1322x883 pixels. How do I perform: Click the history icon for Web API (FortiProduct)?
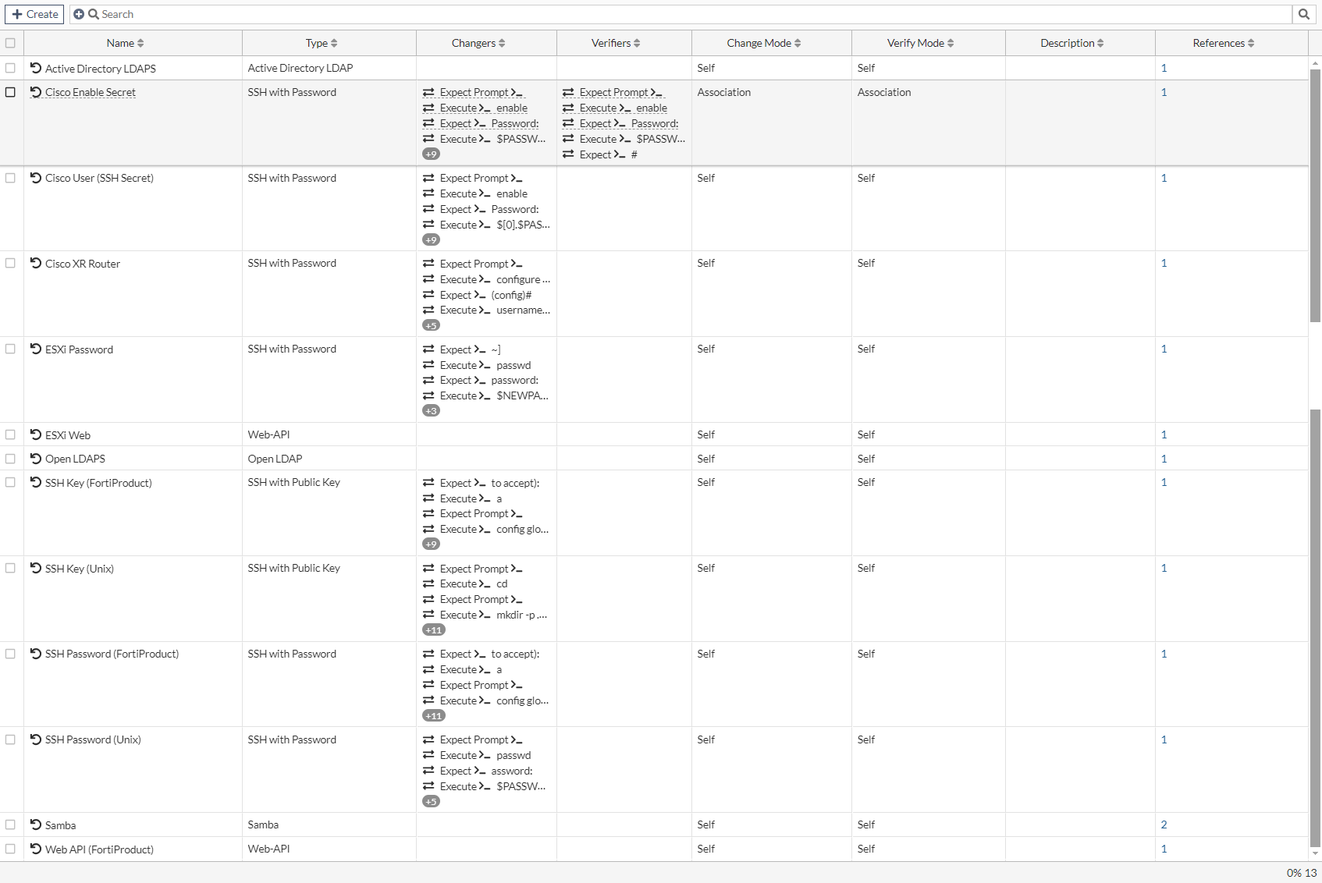click(36, 849)
